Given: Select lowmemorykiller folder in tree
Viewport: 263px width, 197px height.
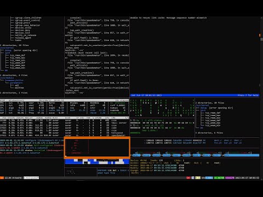Looking at the screenshot, I should pyautogui.click(x=14, y=80).
